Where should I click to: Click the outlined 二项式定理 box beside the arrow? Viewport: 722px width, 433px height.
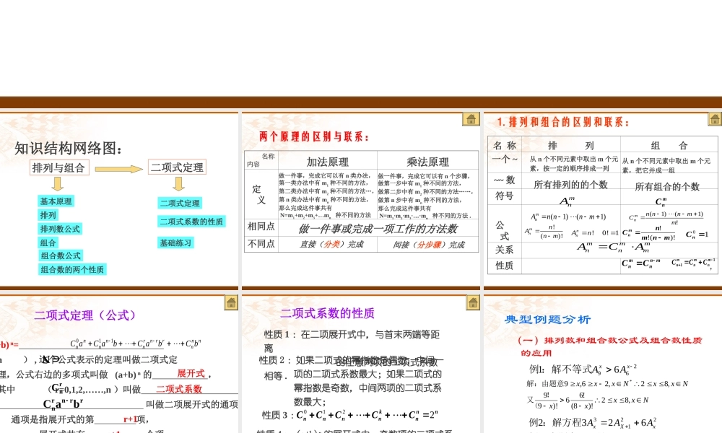coord(177,167)
